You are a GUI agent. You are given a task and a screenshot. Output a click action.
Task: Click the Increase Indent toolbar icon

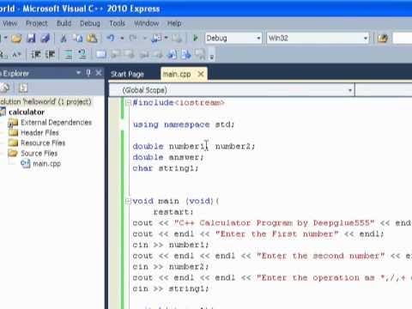[x=51, y=54]
